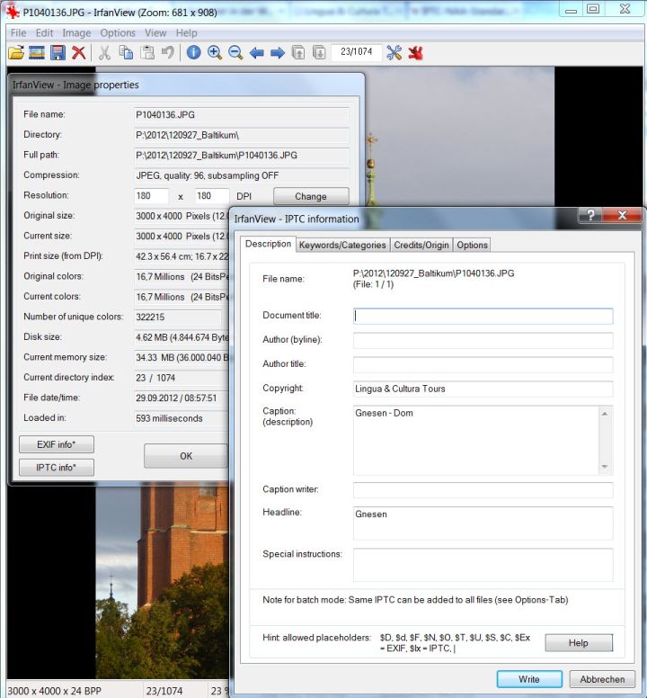Screen dimensions: 647x698
Task: Open the Help menu
Action: 186,33
